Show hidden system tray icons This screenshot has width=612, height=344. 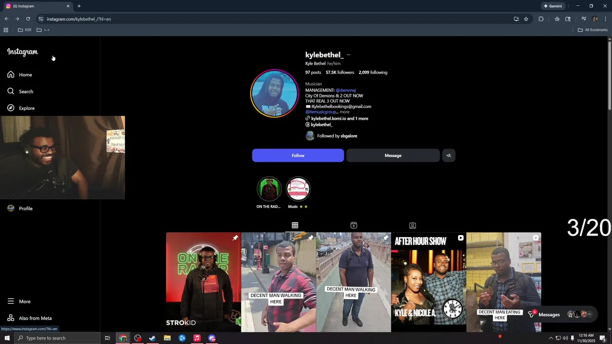tap(551, 338)
